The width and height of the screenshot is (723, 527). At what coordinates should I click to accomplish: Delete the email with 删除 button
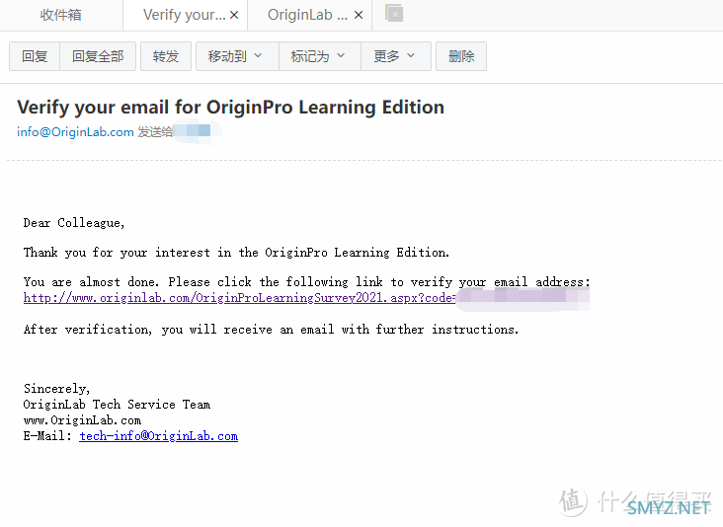[x=461, y=56]
